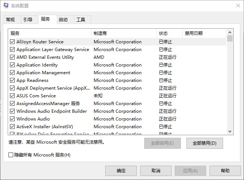Click the System Configuration title bar icon
Viewport: 244px width, 180px height.
click(6, 6)
